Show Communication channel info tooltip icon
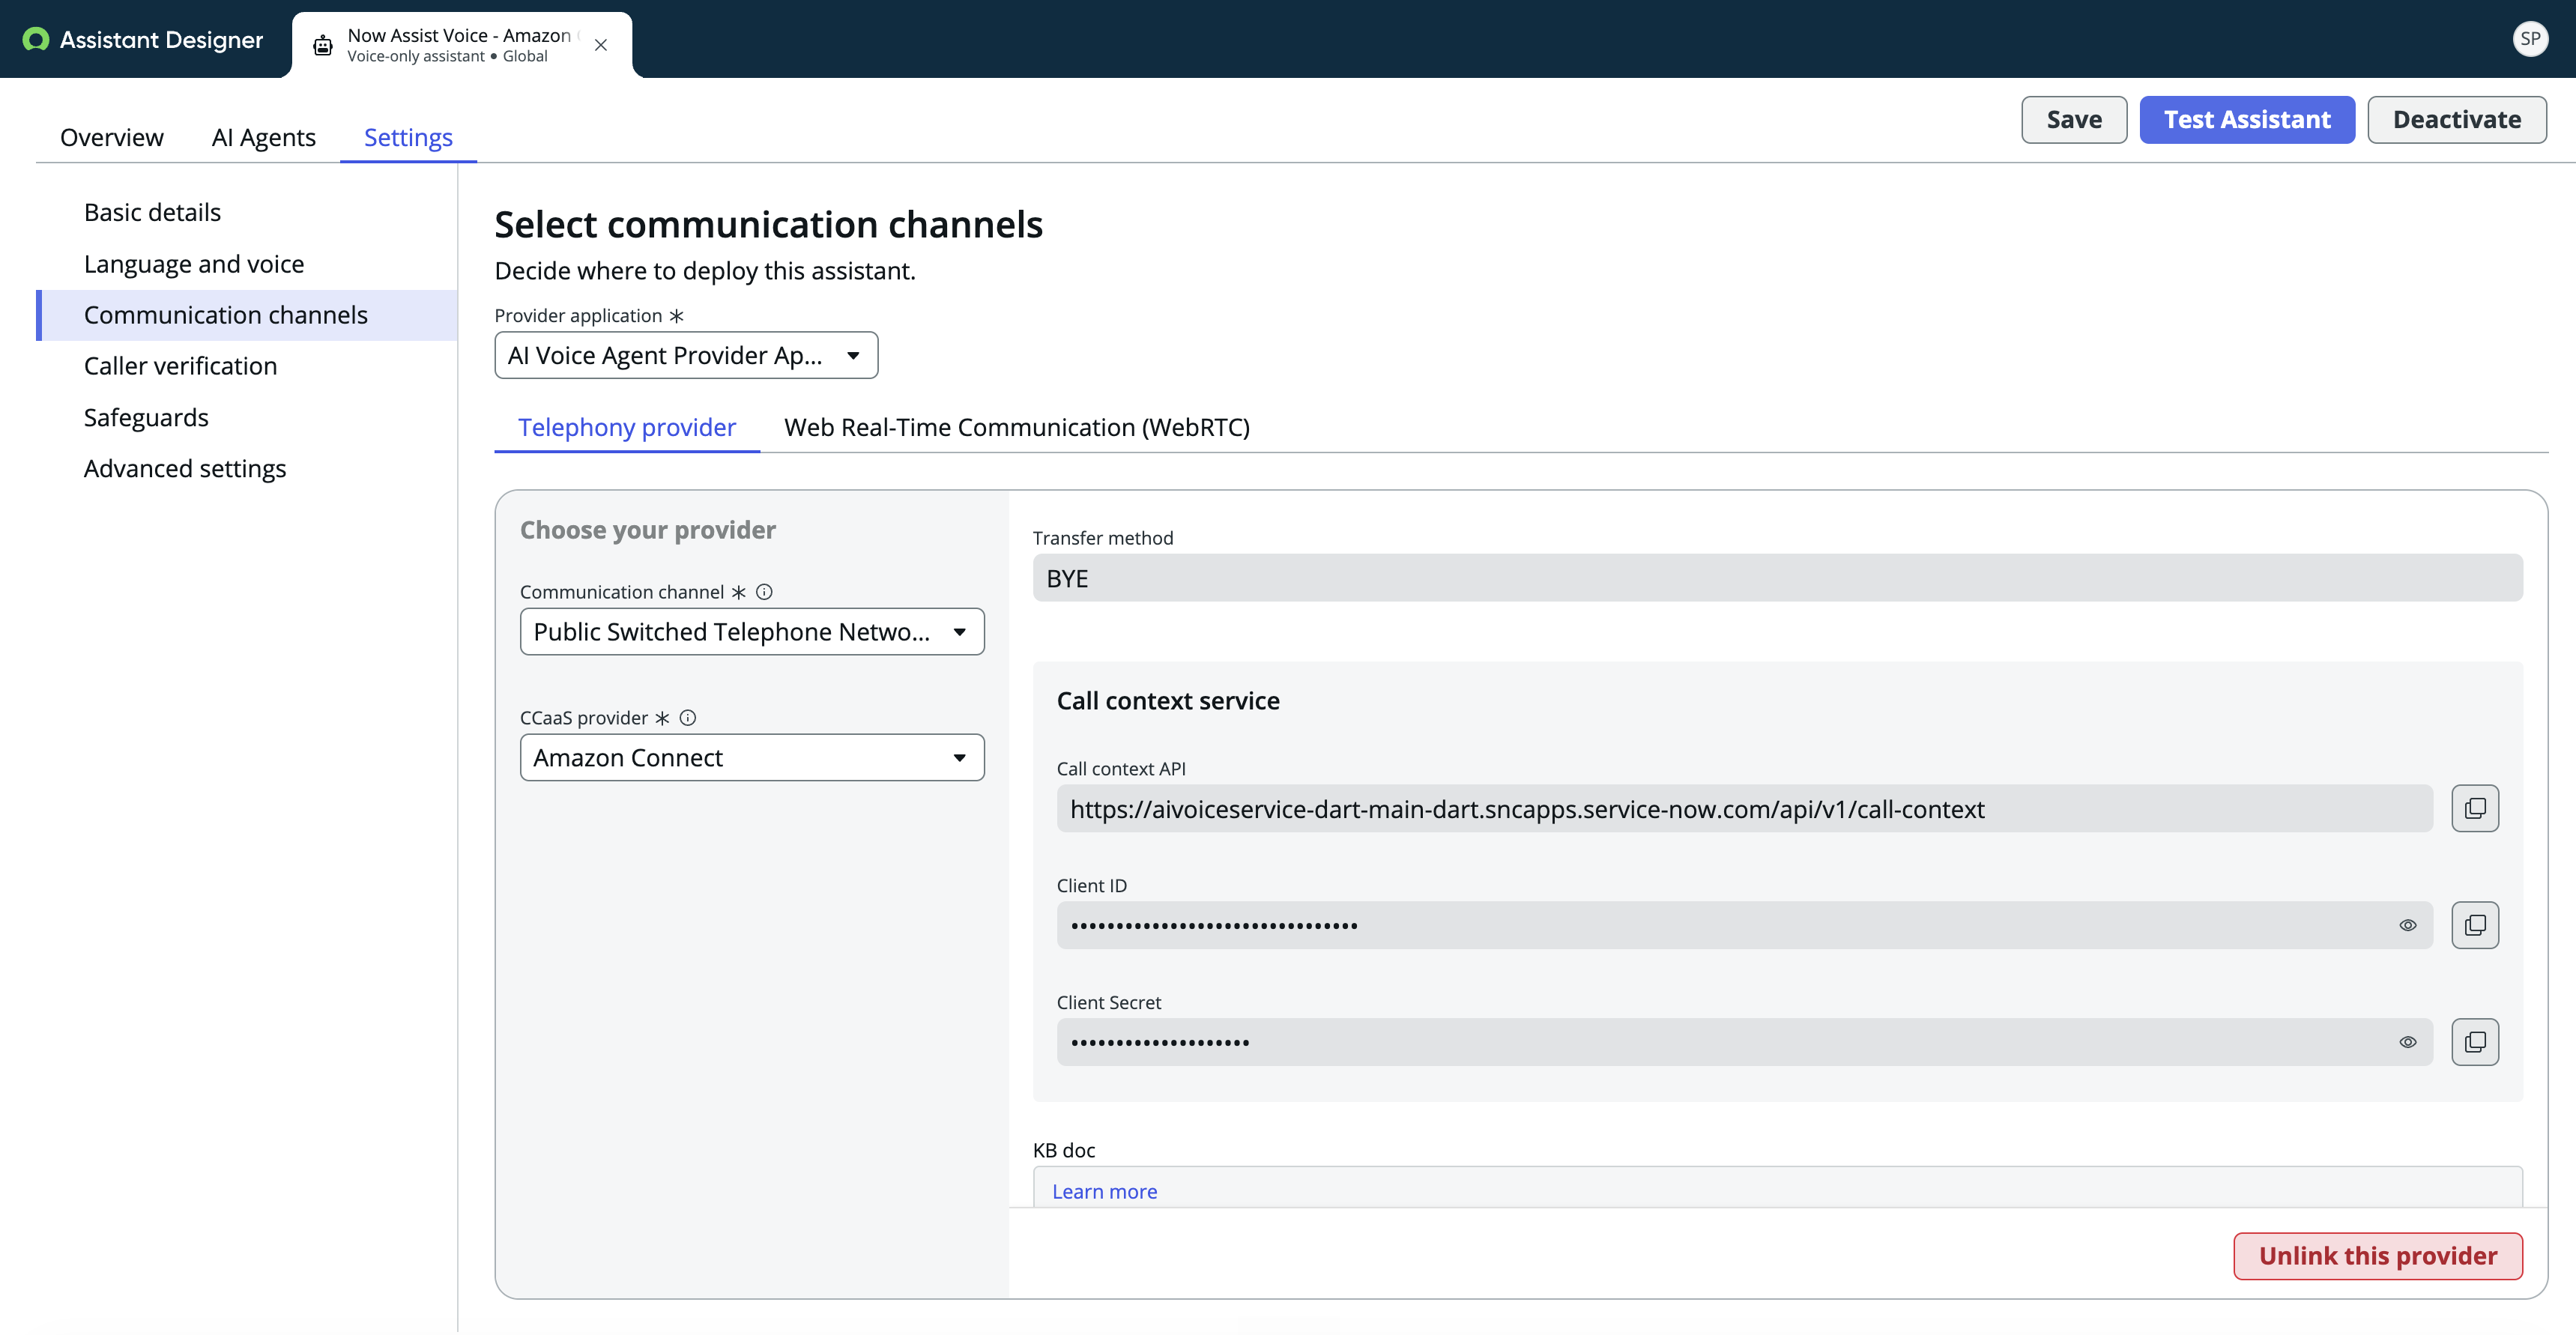2576x1335 pixels. (764, 592)
